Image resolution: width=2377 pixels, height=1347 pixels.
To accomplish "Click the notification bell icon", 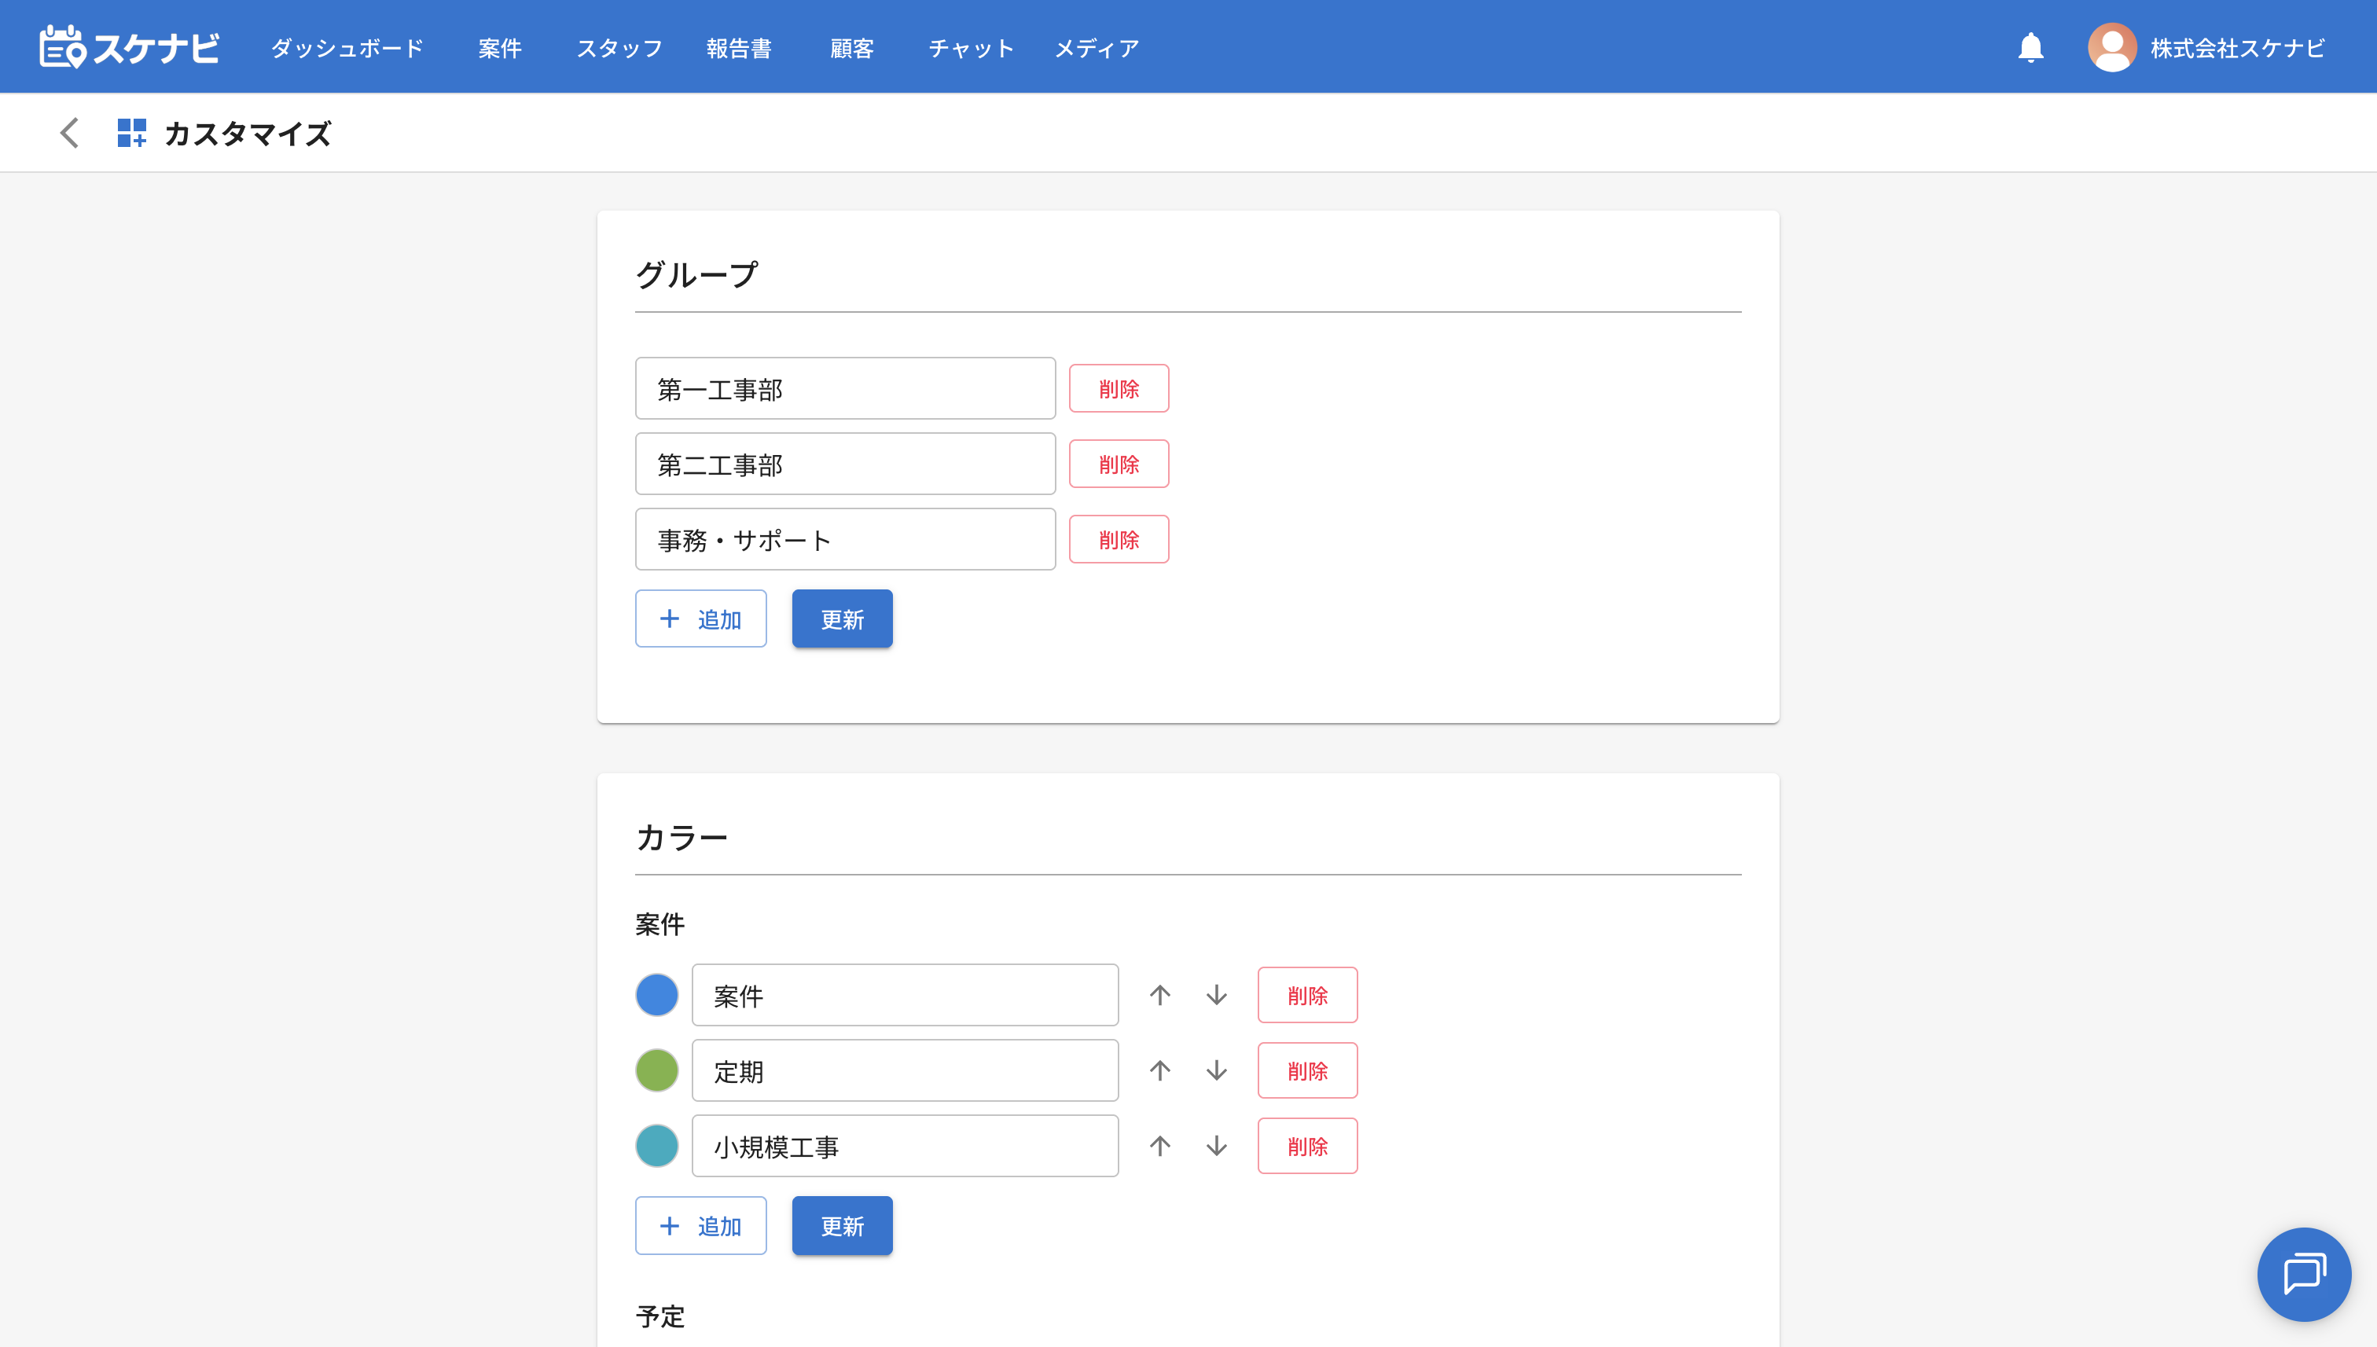I will [2030, 47].
